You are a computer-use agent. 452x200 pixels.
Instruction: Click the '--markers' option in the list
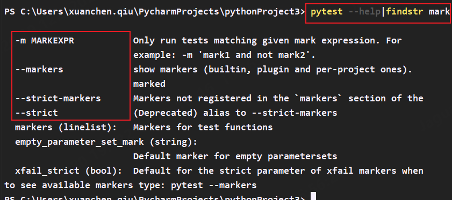pos(39,69)
